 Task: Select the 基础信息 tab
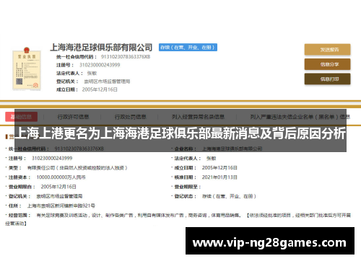pos(21,117)
